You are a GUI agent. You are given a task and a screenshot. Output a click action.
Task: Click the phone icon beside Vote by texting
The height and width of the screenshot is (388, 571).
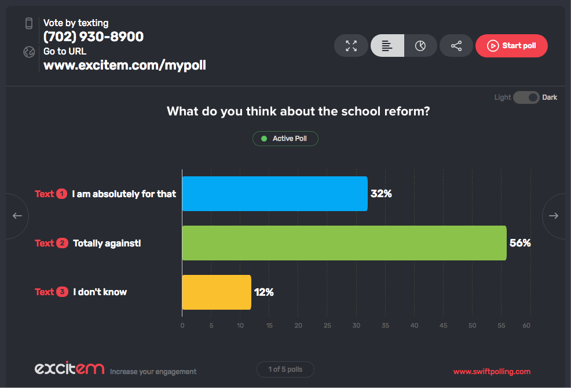tap(29, 23)
